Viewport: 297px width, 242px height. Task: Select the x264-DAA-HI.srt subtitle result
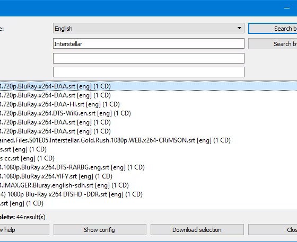[x=148, y=104]
